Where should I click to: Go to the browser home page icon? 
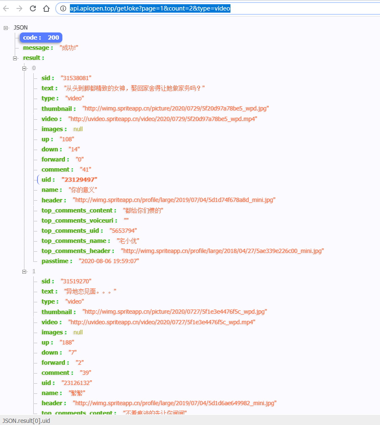(x=46, y=8)
